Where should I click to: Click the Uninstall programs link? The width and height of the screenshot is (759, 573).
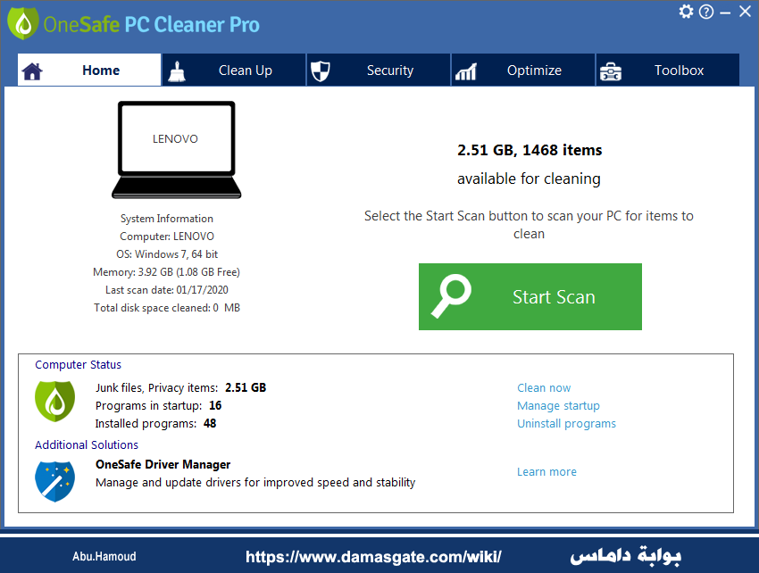point(566,423)
